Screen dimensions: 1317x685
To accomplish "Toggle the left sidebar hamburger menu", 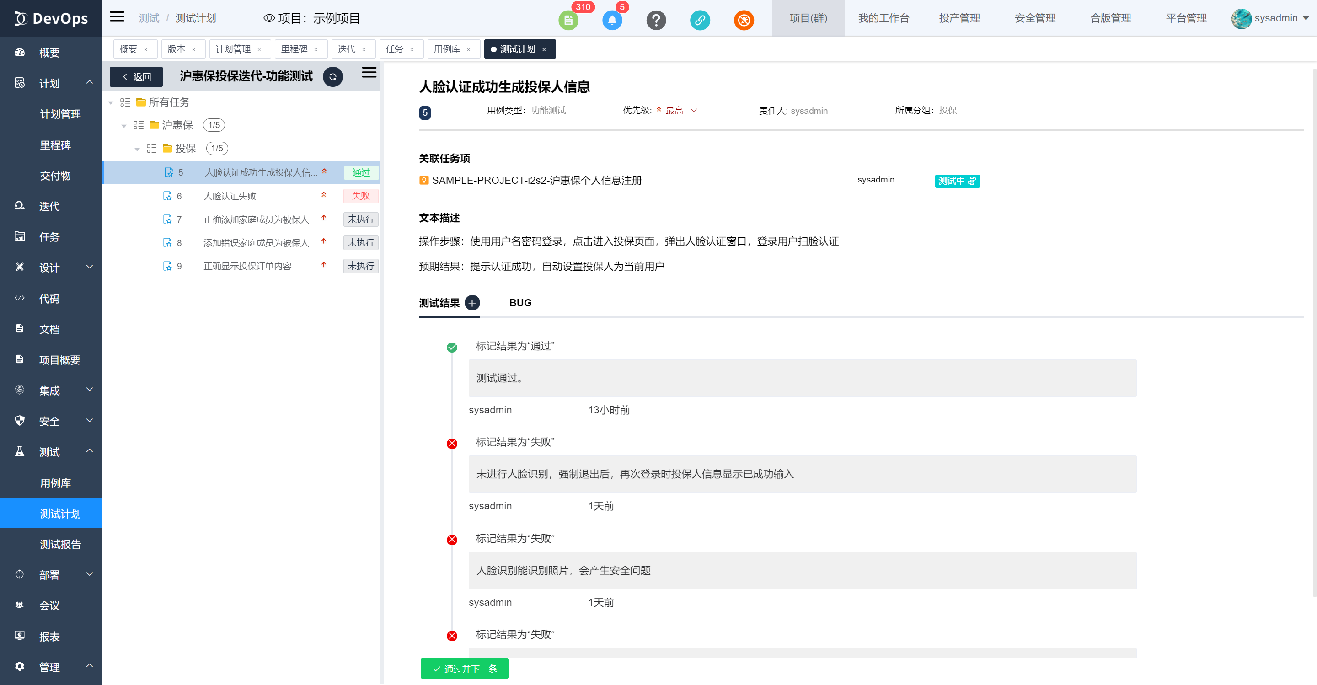I will pyautogui.click(x=117, y=17).
